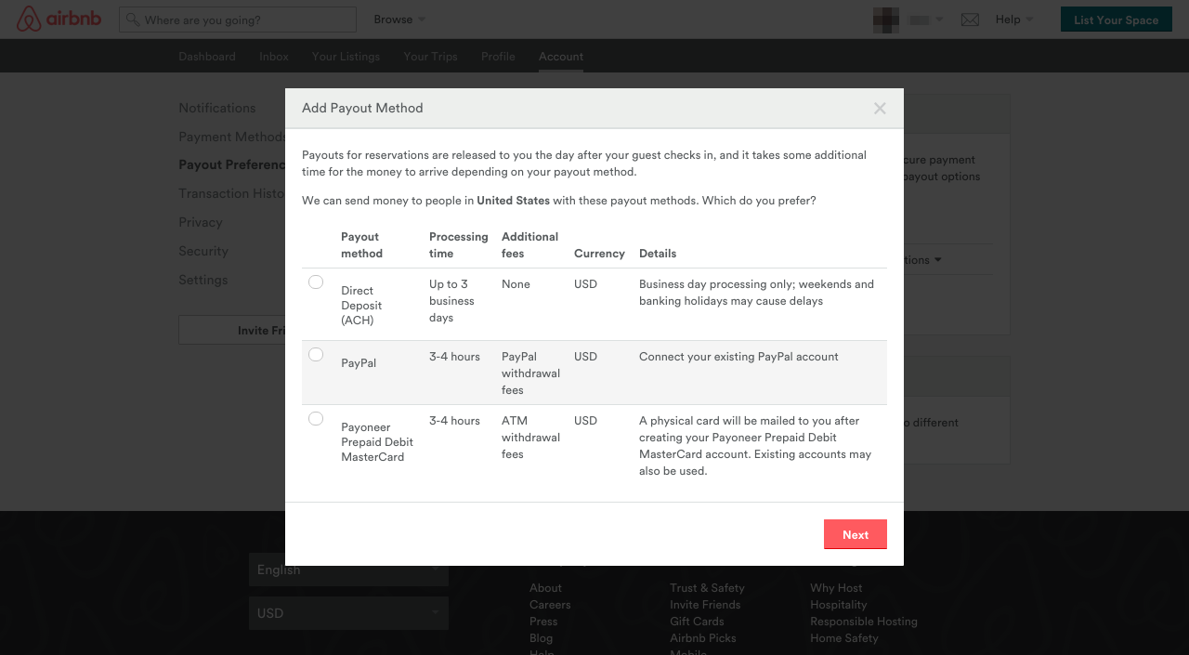The width and height of the screenshot is (1189, 655).
Task: Open the USD currency selector
Action: click(x=348, y=613)
